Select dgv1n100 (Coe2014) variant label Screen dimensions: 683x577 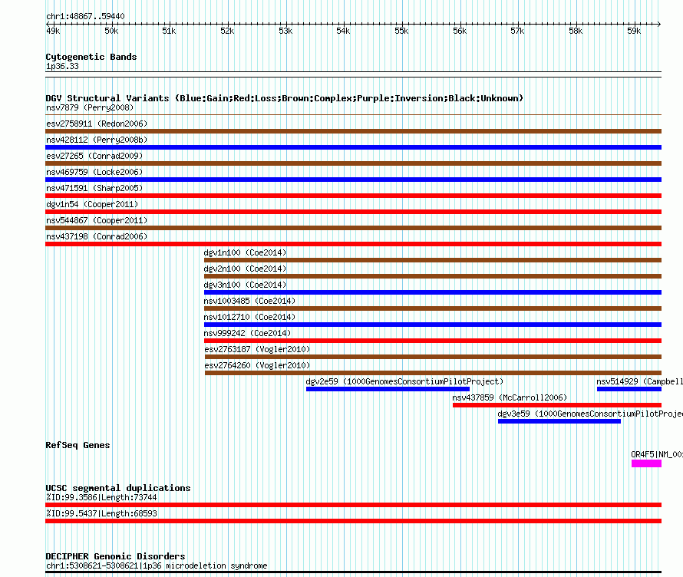coord(245,252)
